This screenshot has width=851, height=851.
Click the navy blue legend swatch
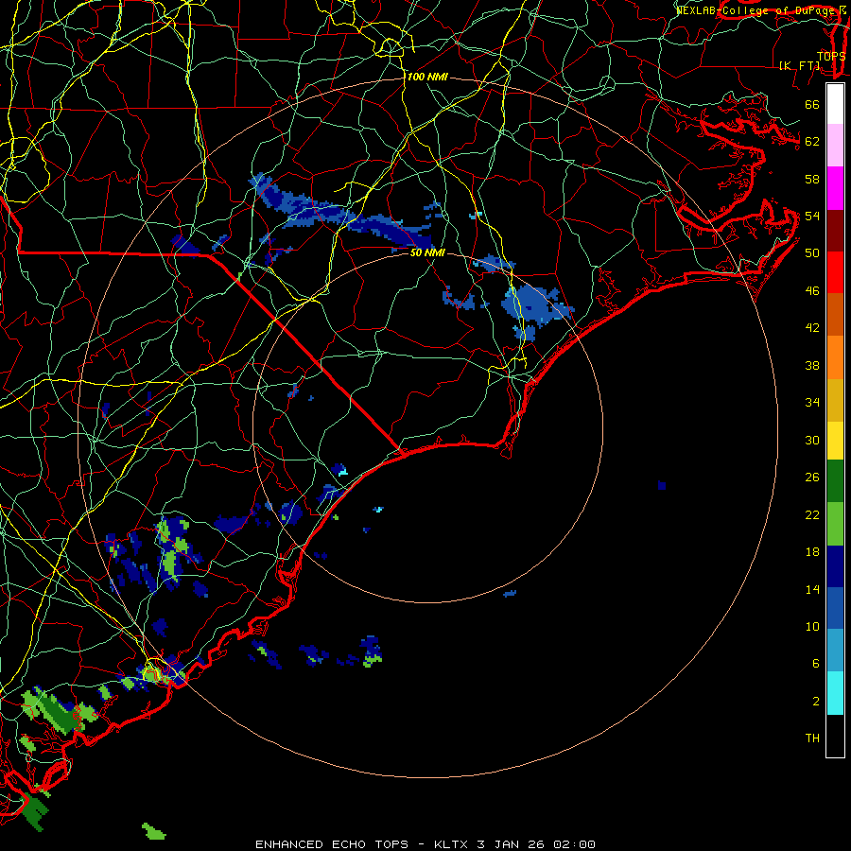835,566
